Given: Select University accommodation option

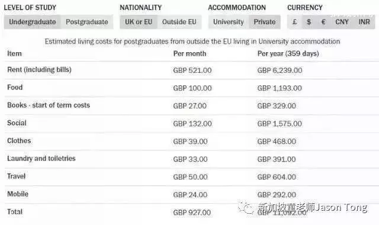Looking at the screenshot, I should tap(229, 22).
